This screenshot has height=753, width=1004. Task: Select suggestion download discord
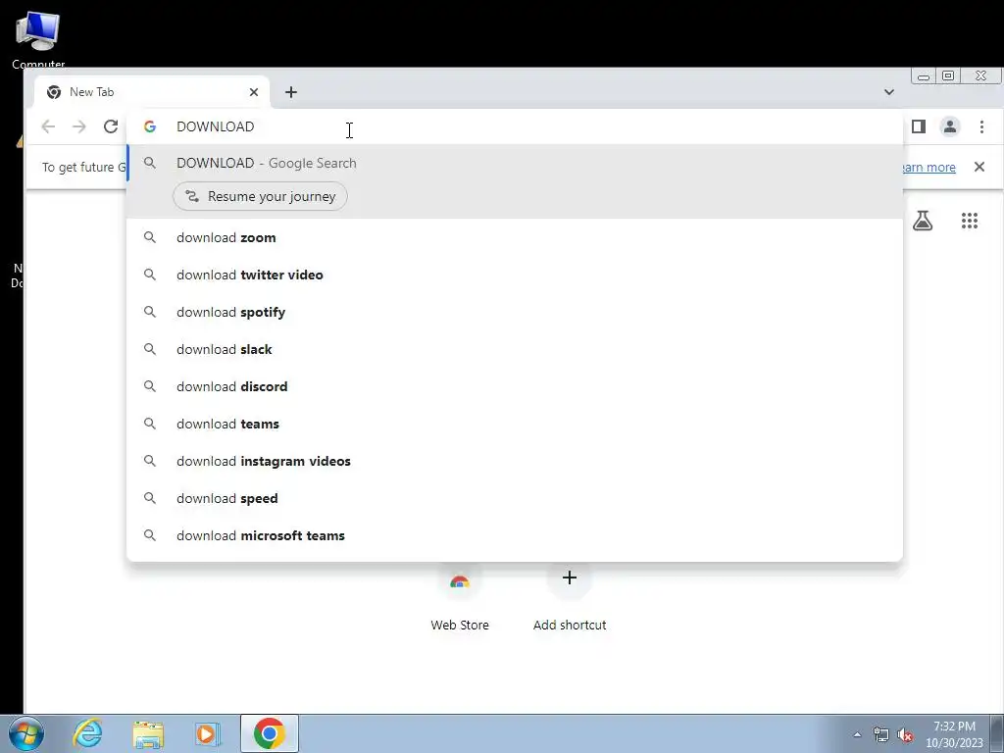(x=515, y=386)
